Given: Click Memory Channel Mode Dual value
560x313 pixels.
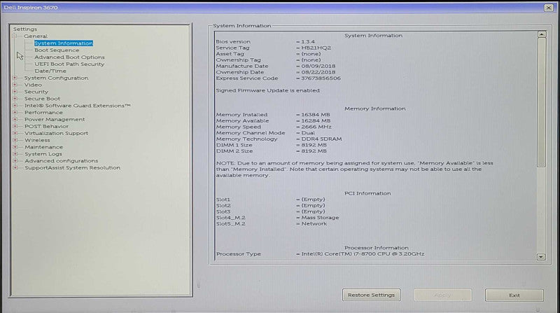Looking at the screenshot, I should click(x=308, y=133).
